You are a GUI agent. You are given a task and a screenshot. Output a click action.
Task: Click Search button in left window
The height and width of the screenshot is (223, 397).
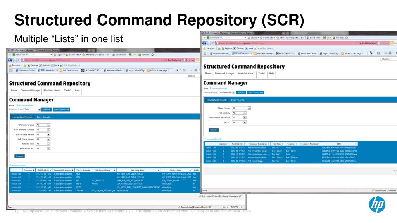tap(19, 156)
